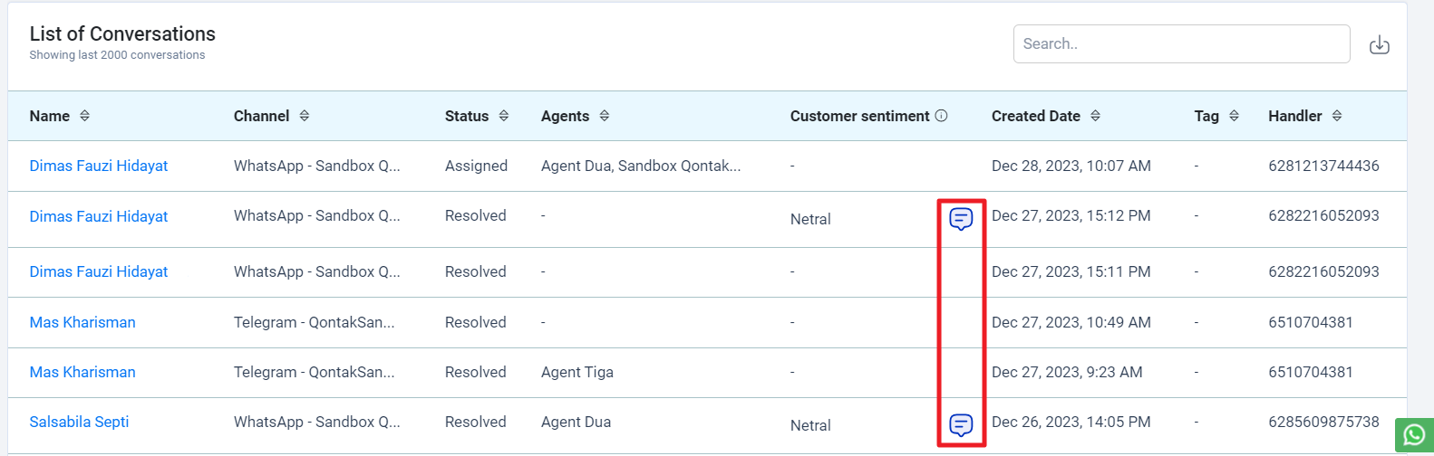The height and width of the screenshot is (456, 1434).
Task: Click the download conversations icon
Action: (x=1379, y=44)
